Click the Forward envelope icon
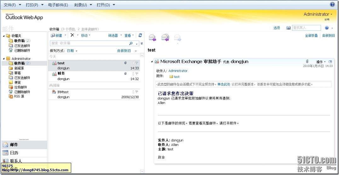Screen dimensions: 339x175 [x=178, y=38]
